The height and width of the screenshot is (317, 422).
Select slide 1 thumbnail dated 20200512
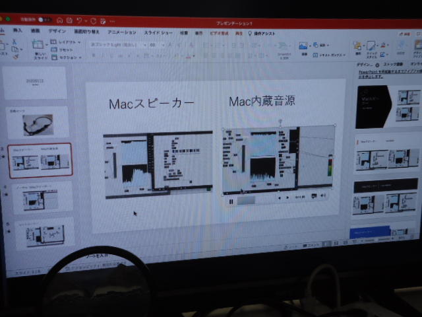pyautogui.click(x=35, y=83)
